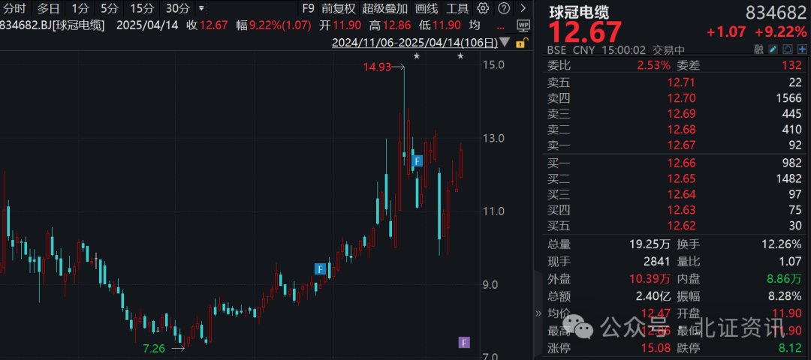Select the 15分 timeframe
This screenshot has width=811, height=360.
tap(142, 8)
